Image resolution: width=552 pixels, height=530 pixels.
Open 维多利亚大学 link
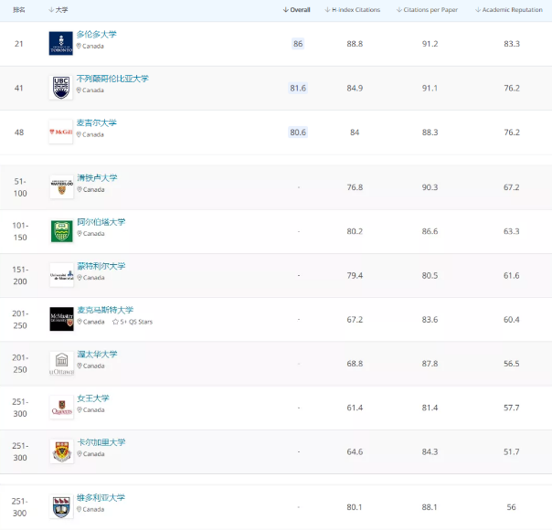(101, 498)
